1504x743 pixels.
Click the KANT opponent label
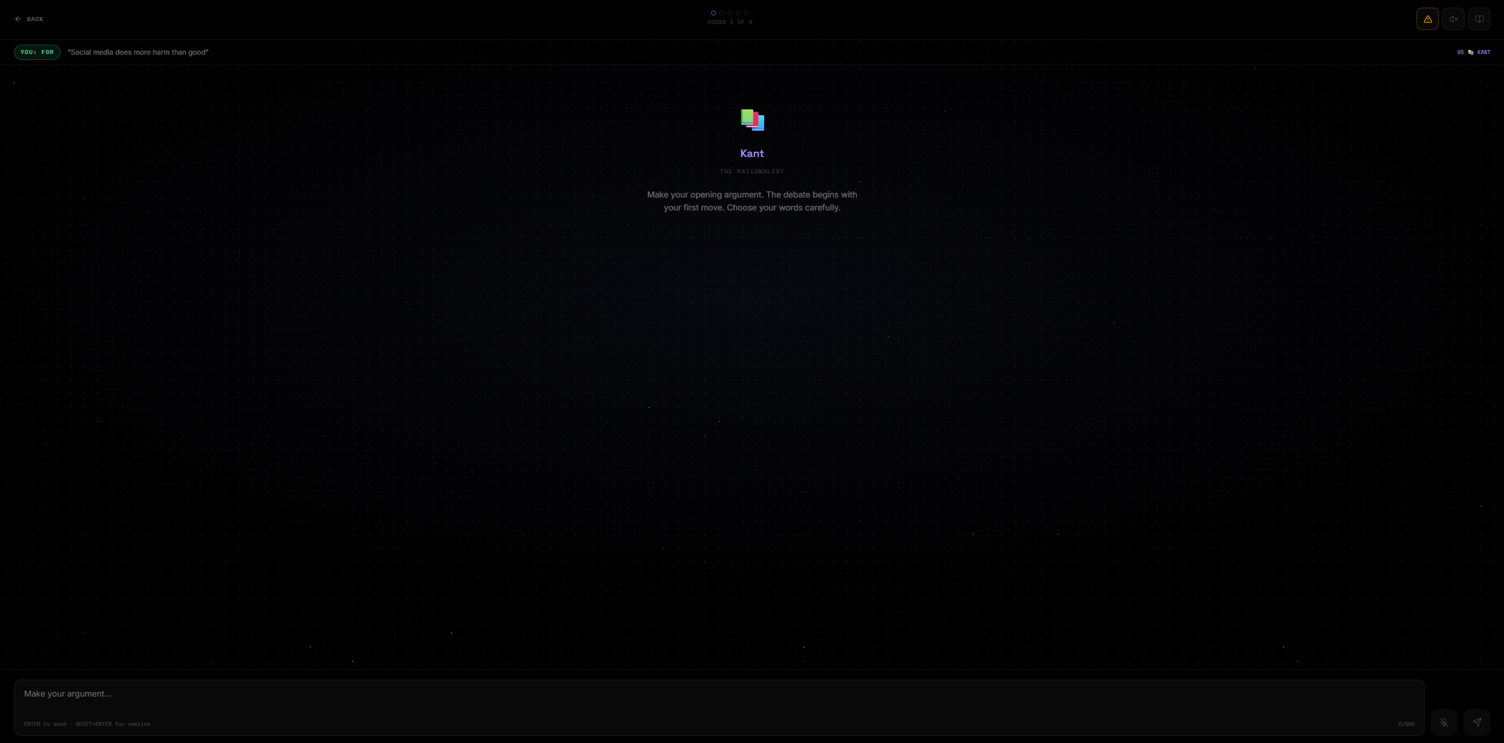[1483, 52]
